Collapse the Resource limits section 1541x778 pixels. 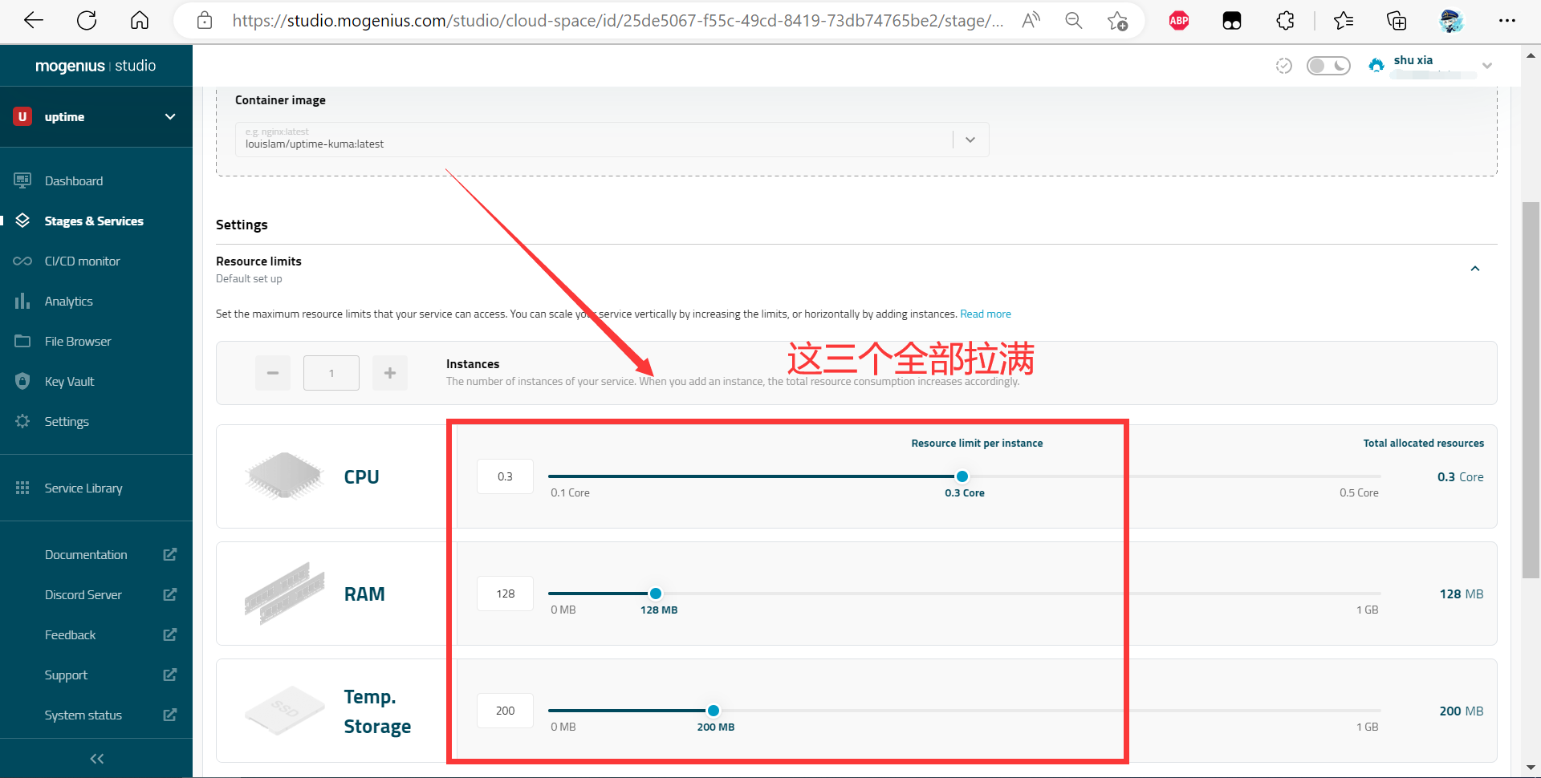[1474, 269]
